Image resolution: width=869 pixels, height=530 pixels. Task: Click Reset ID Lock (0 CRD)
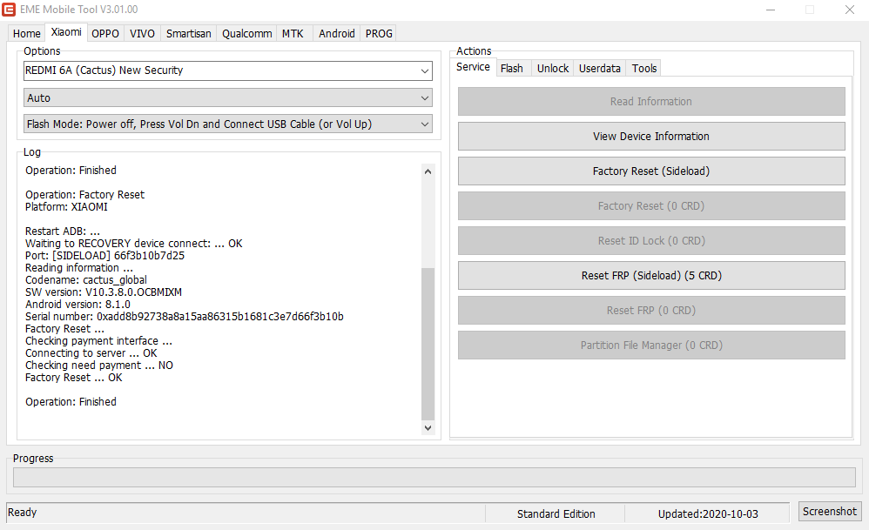coord(651,241)
